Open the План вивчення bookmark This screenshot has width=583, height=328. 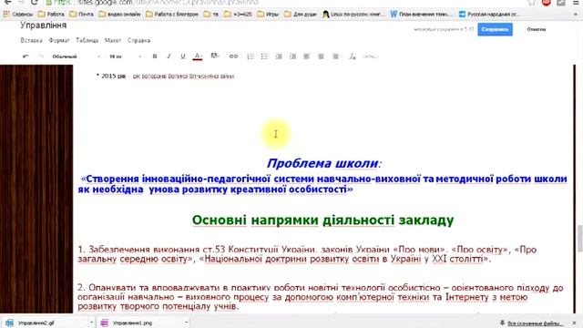[422, 15]
